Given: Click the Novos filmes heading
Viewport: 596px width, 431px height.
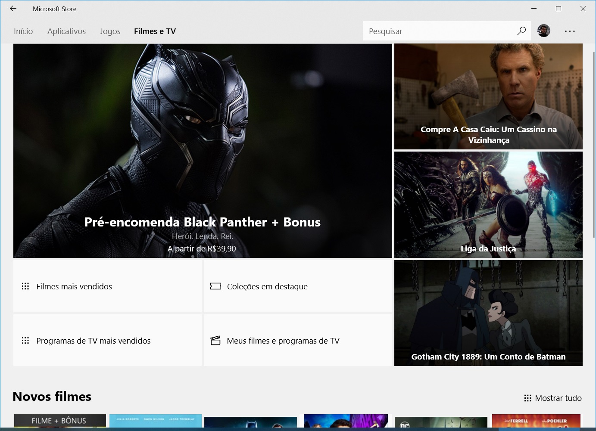Looking at the screenshot, I should (52, 396).
